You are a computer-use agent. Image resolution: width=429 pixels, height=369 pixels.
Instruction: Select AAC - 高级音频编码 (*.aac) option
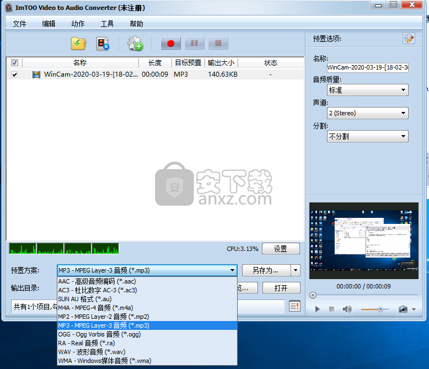point(147,281)
